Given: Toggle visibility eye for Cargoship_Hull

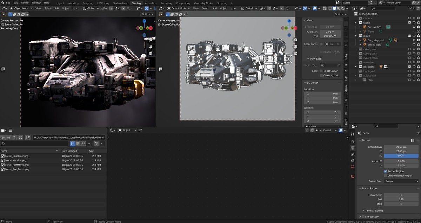Looking at the screenshot, I should click(414, 40).
